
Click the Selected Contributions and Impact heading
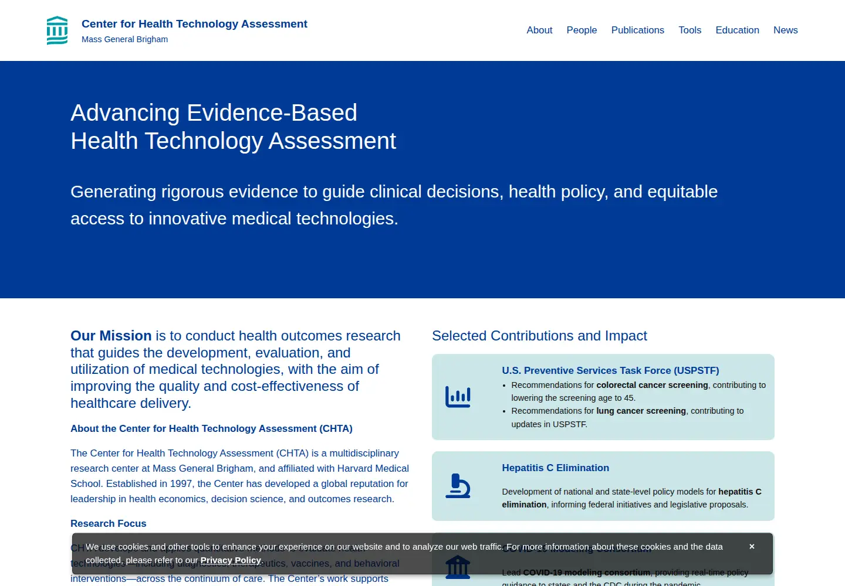tap(539, 336)
